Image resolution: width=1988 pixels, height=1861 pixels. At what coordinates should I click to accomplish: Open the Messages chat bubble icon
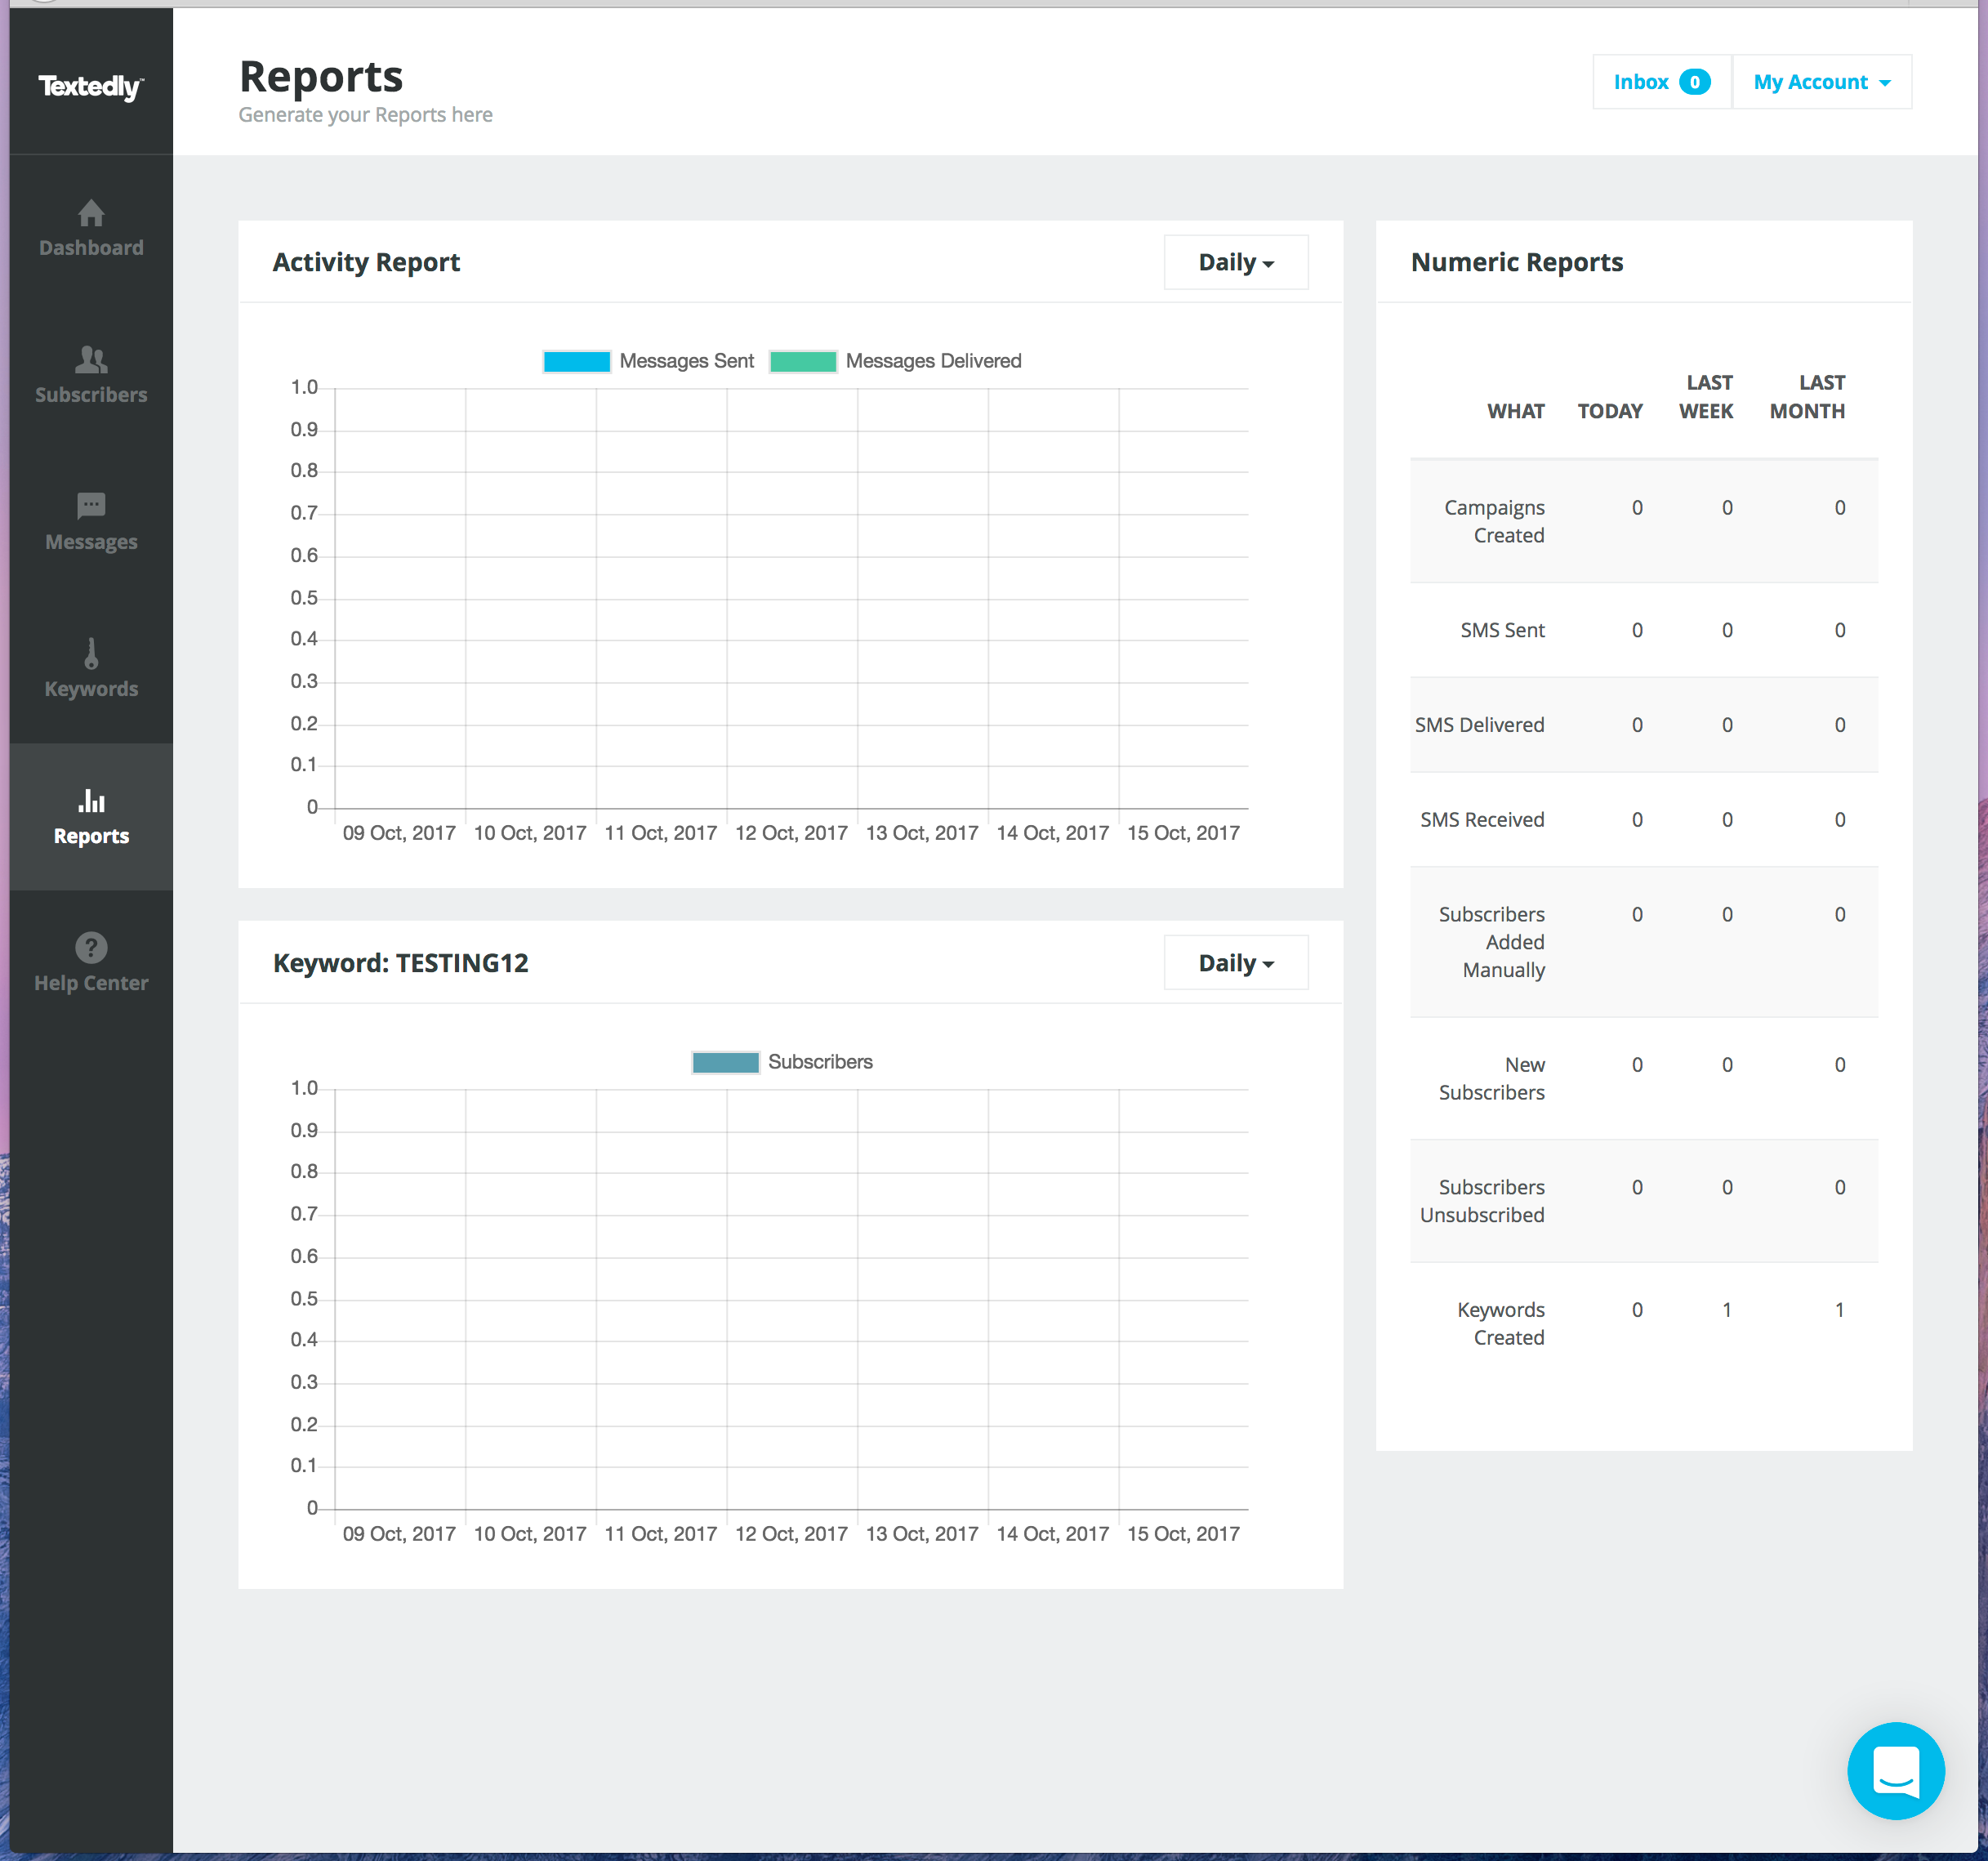pyautogui.click(x=91, y=506)
